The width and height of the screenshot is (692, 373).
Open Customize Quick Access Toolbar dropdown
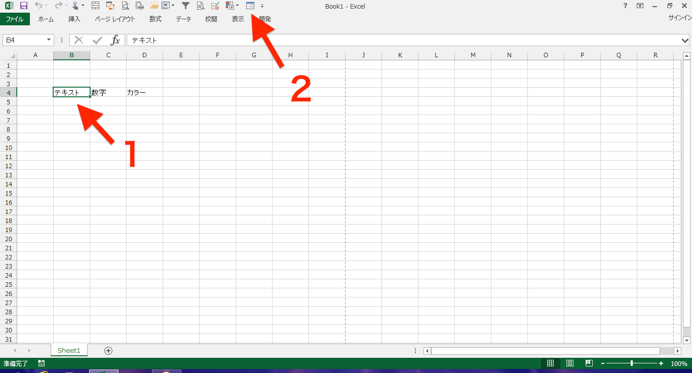262,6
